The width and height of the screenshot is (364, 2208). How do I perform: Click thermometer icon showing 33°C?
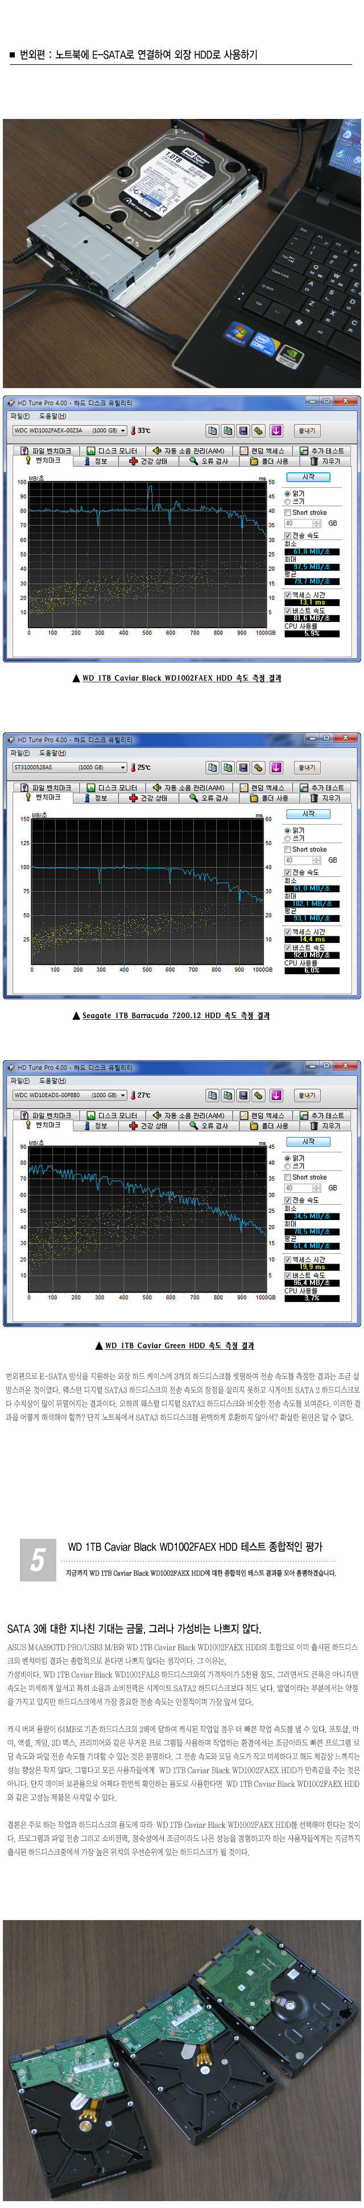pyautogui.click(x=134, y=430)
